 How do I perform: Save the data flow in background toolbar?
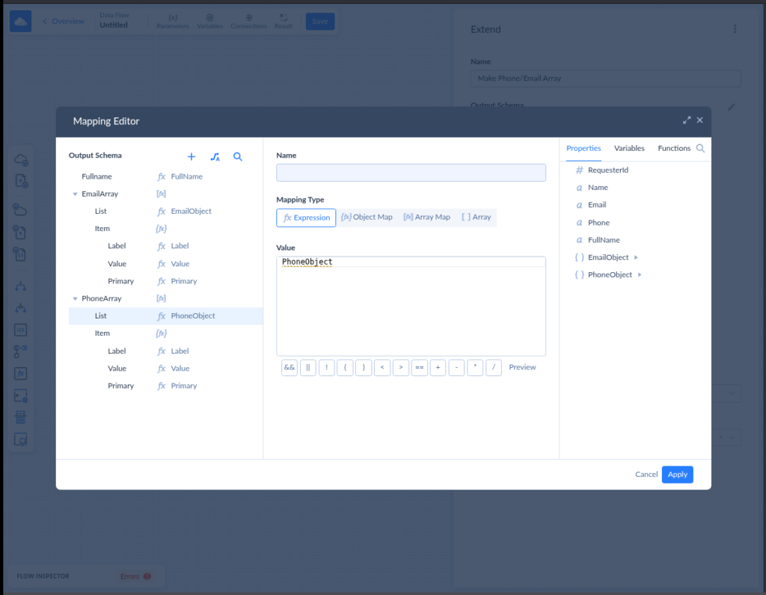click(320, 22)
